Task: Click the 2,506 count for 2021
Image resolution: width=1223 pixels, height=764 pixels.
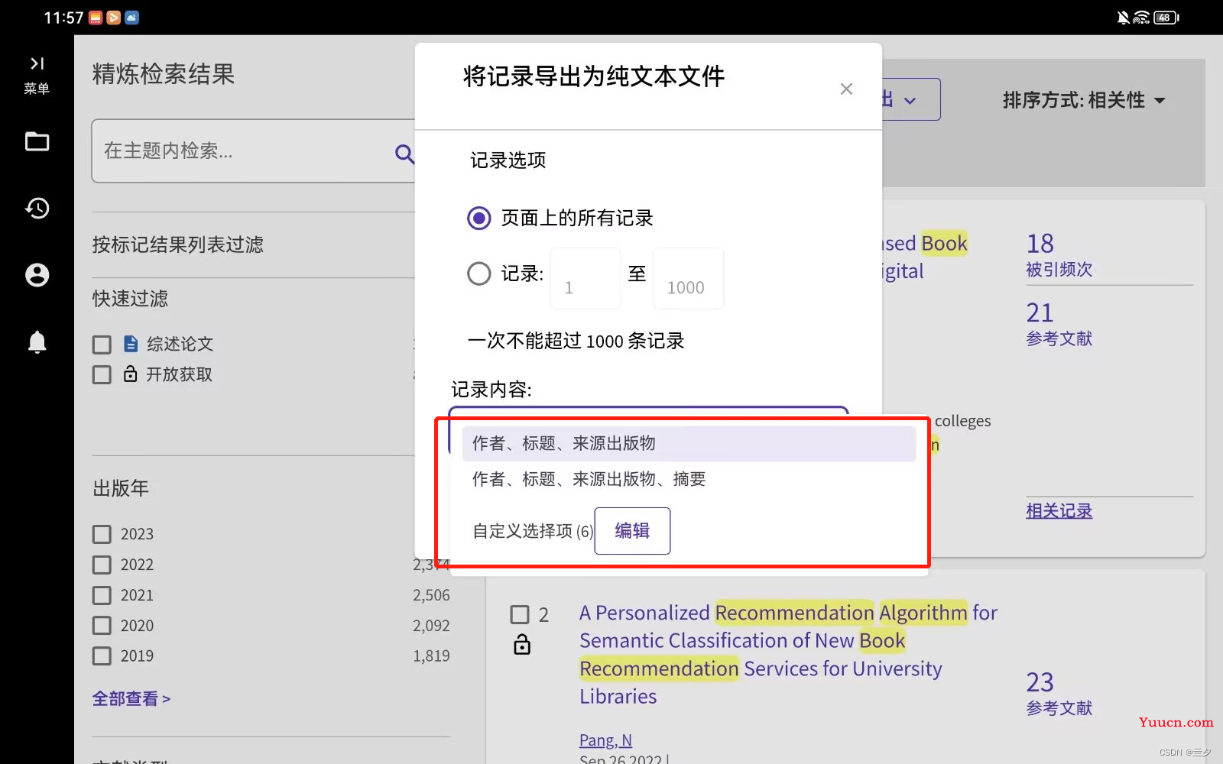Action: (x=431, y=595)
